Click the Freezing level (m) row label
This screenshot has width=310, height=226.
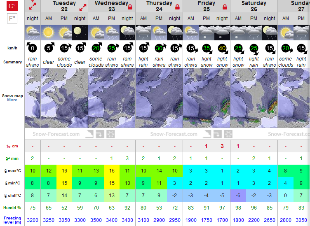pos(12,220)
